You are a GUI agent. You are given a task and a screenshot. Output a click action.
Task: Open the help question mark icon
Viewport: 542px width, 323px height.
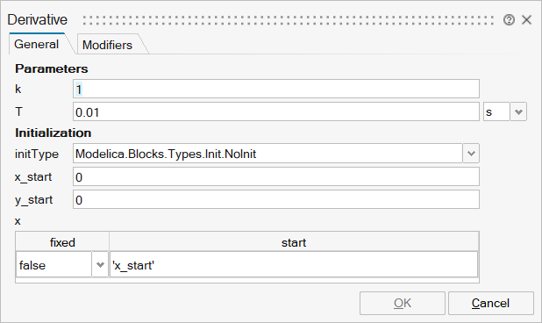509,20
